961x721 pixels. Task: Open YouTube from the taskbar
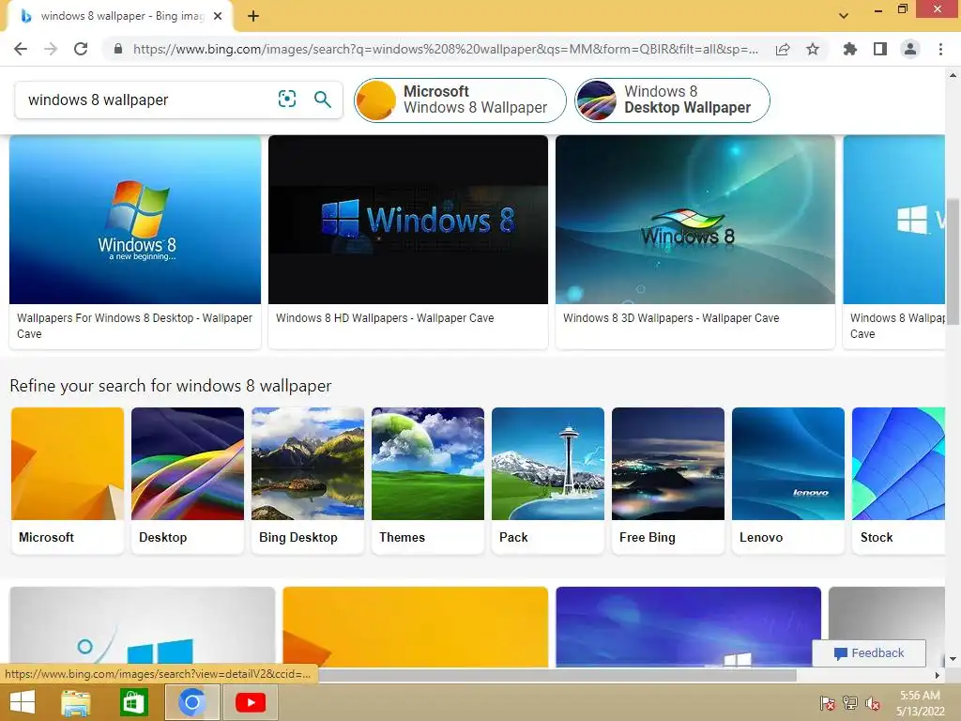250,702
